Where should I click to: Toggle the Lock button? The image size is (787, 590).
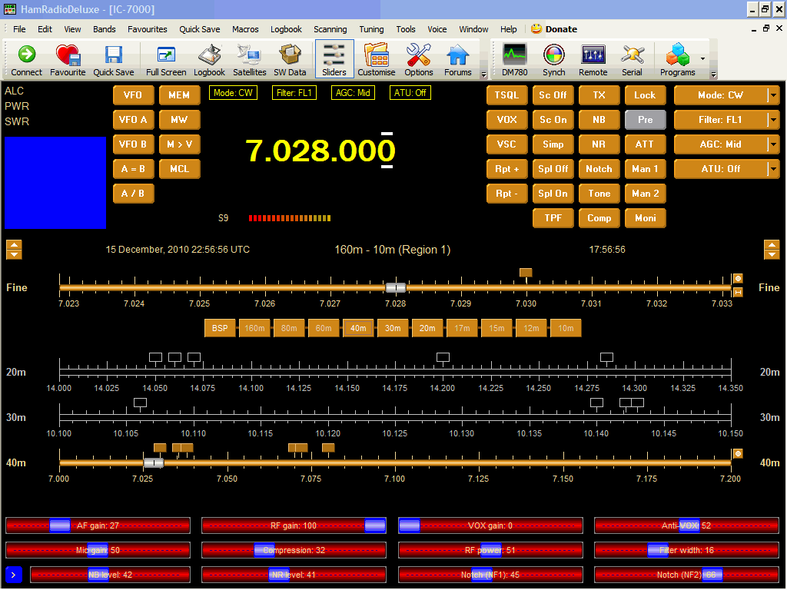pos(645,94)
